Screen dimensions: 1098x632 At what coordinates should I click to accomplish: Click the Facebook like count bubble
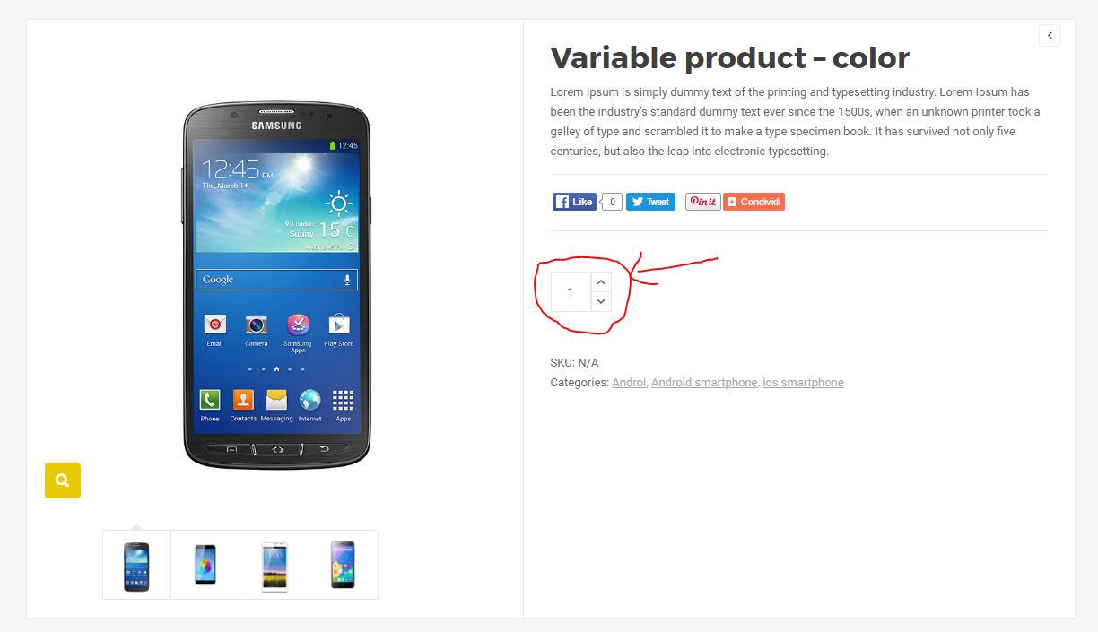[x=612, y=202]
